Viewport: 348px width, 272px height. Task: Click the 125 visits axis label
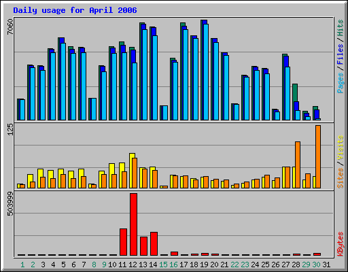point(10,130)
